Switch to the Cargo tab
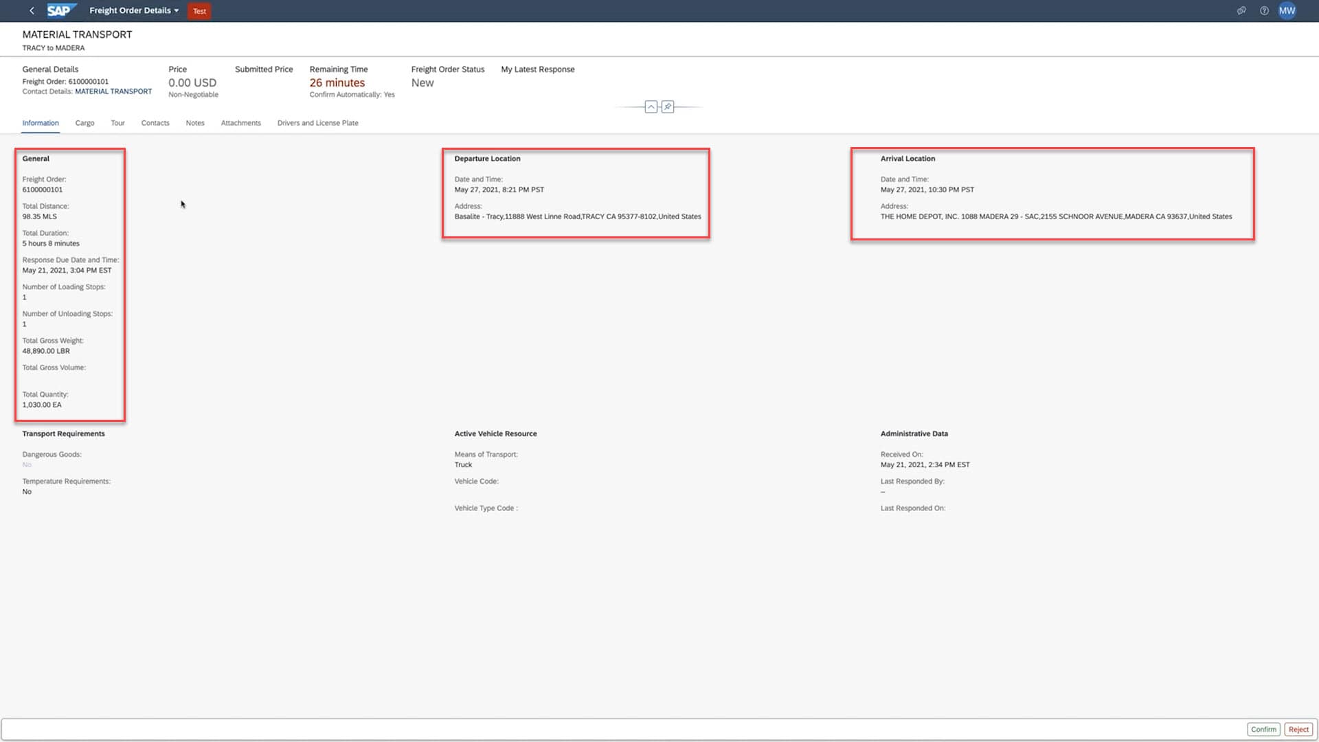 click(x=84, y=123)
